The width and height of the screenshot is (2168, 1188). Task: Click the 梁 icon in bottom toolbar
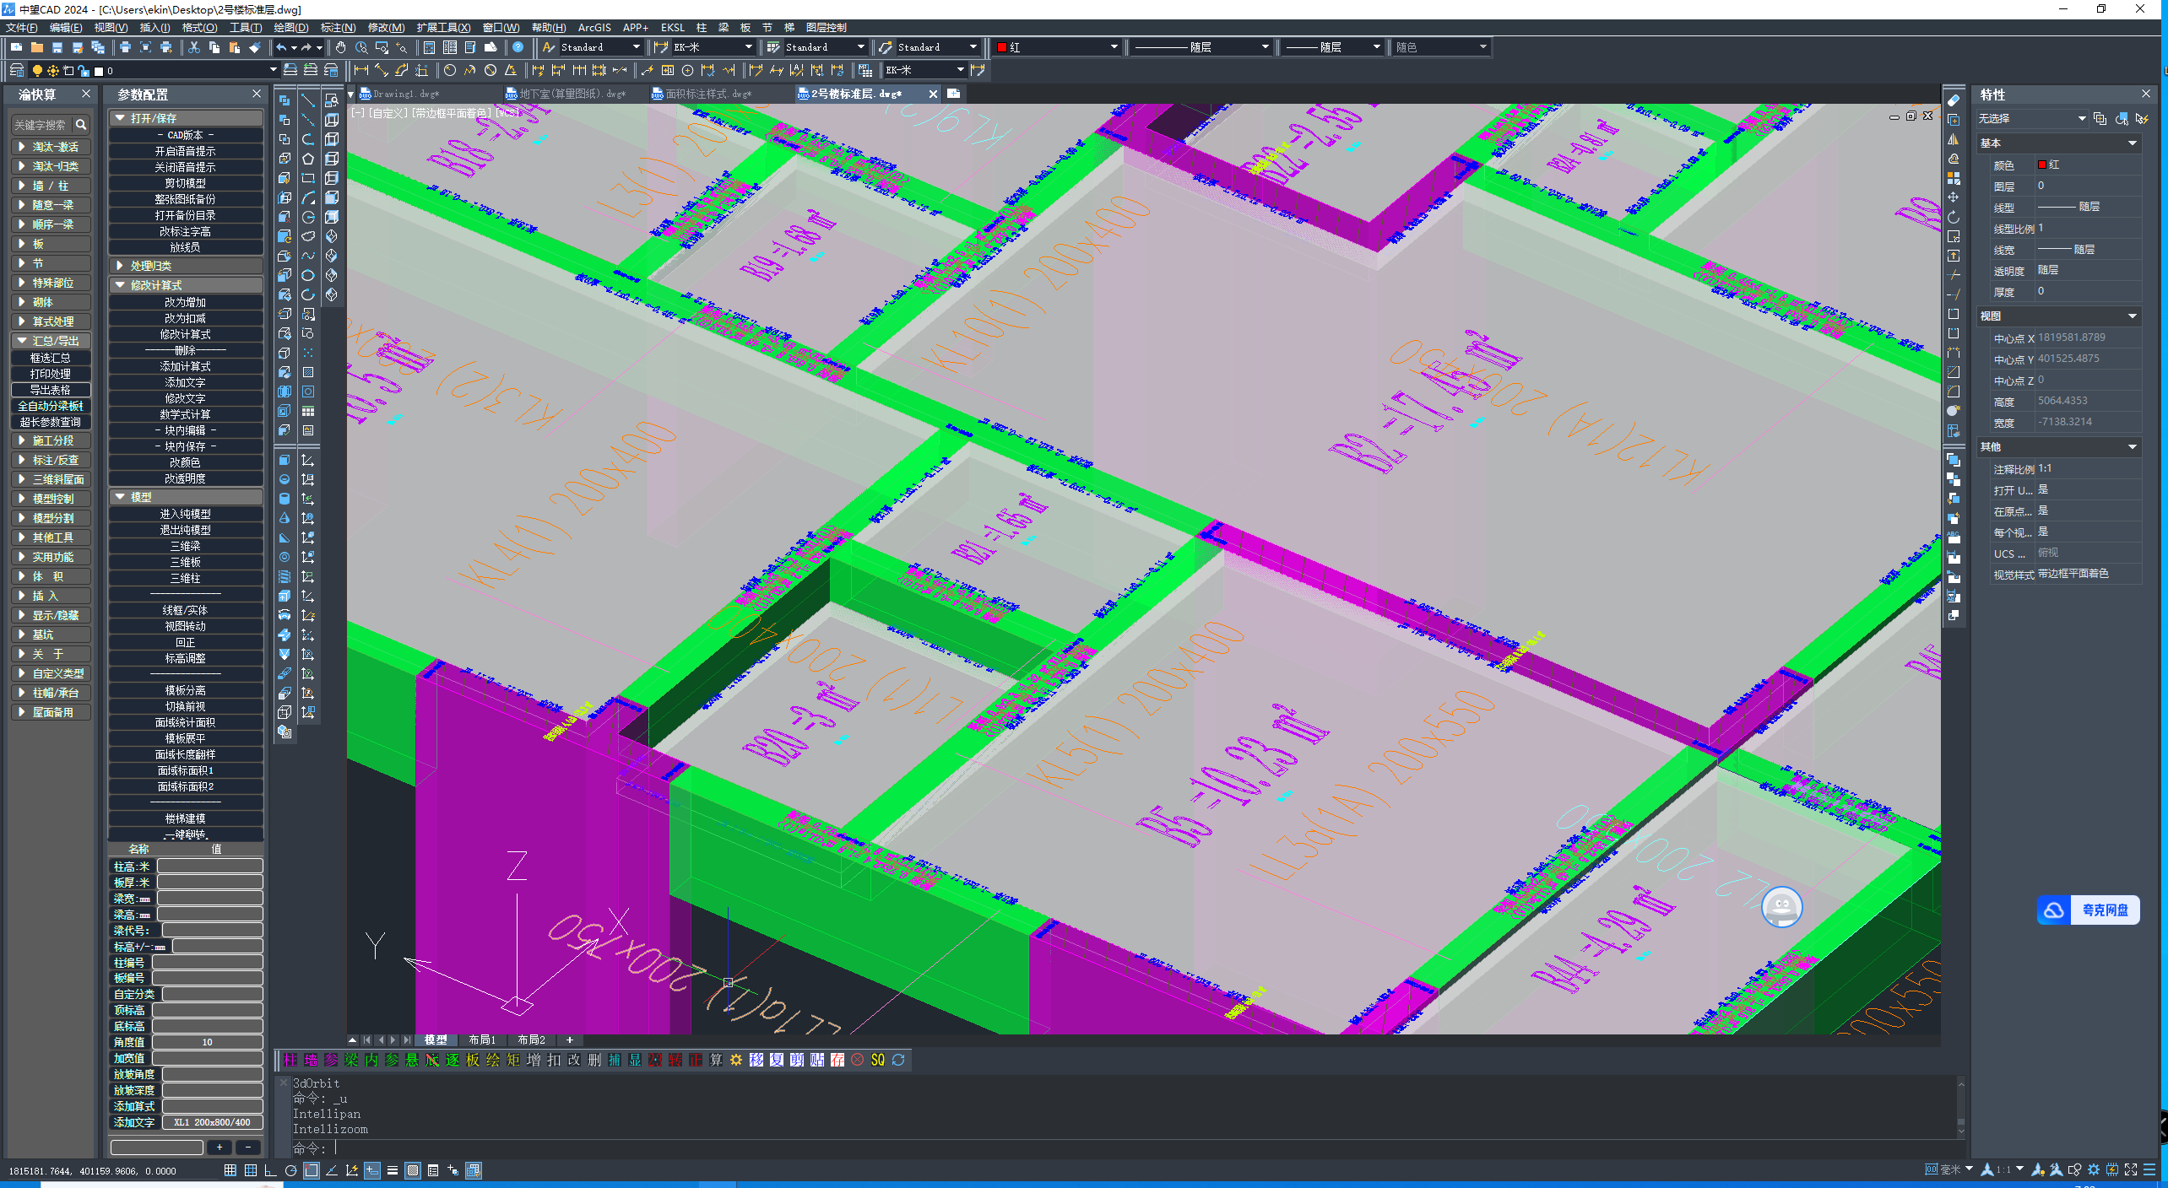[x=351, y=1060]
